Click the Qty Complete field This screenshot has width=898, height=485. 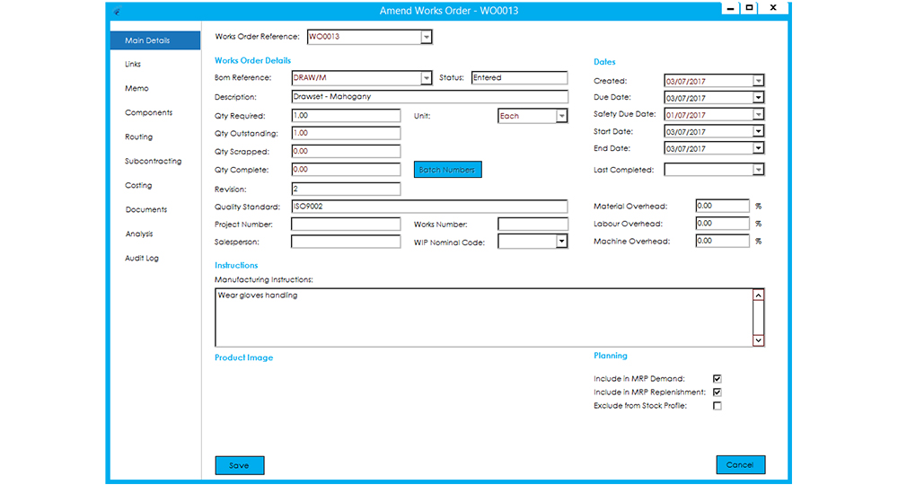click(346, 170)
